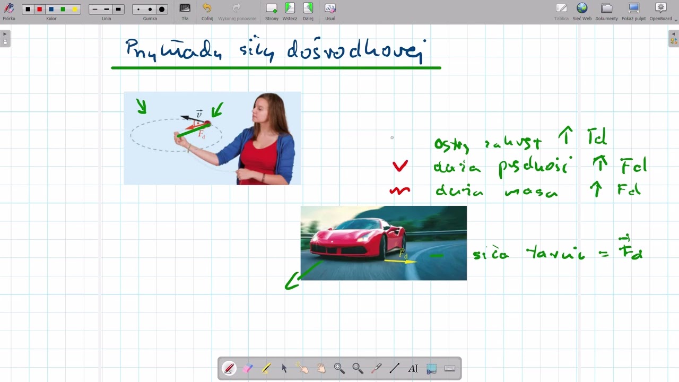Choose the medium eraser size

(150, 9)
